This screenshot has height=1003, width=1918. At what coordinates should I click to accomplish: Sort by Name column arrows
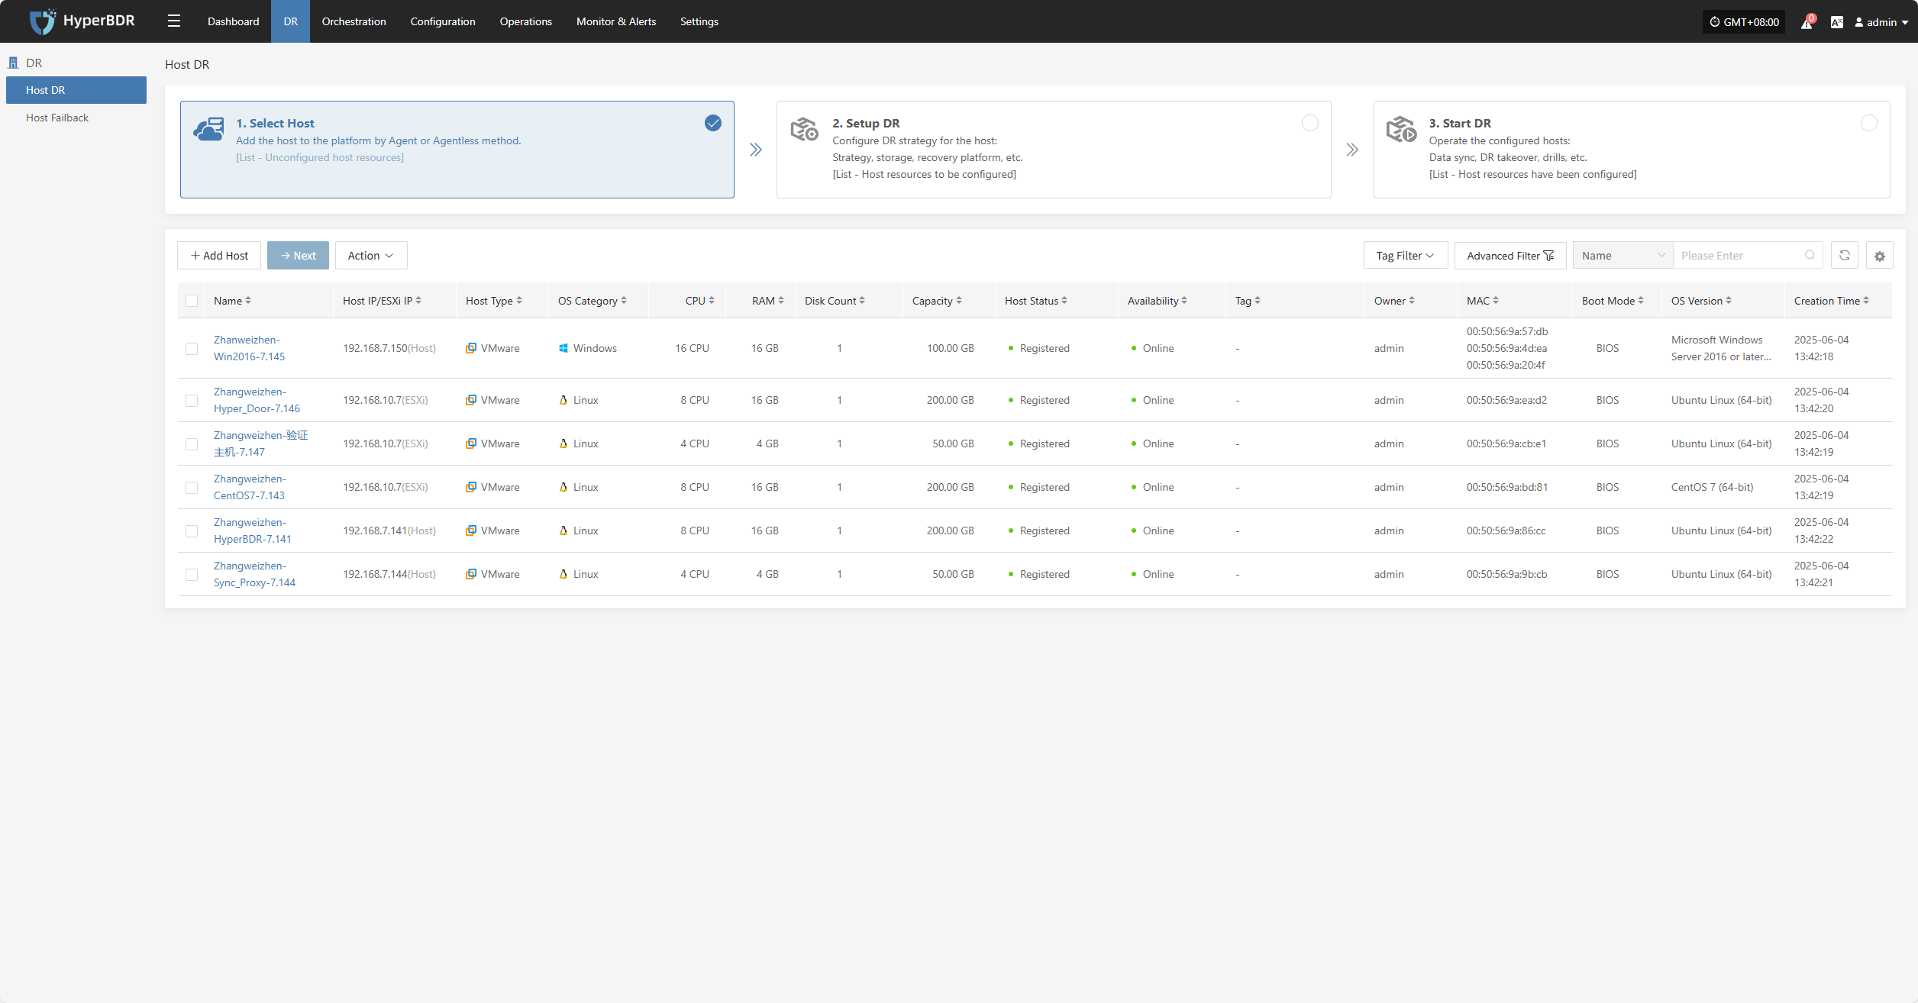click(248, 301)
